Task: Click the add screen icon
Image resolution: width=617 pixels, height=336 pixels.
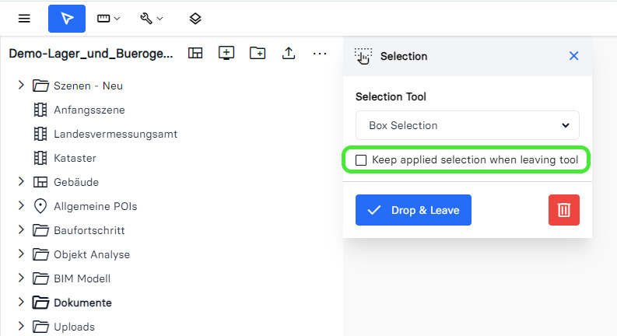Action: (x=226, y=53)
